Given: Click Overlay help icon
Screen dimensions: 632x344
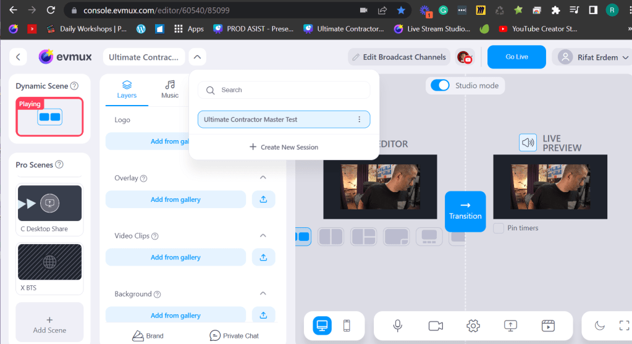Looking at the screenshot, I should point(143,178).
